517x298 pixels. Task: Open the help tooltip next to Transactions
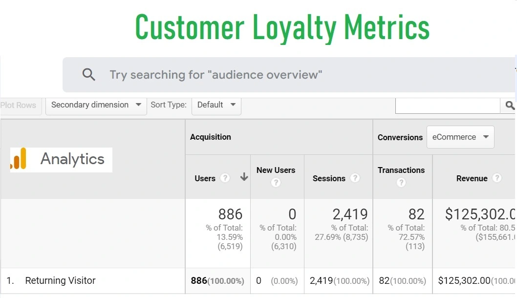401,182
